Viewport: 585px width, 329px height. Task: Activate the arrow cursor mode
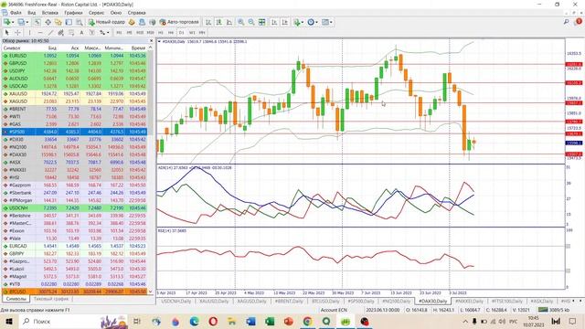tap(6, 33)
